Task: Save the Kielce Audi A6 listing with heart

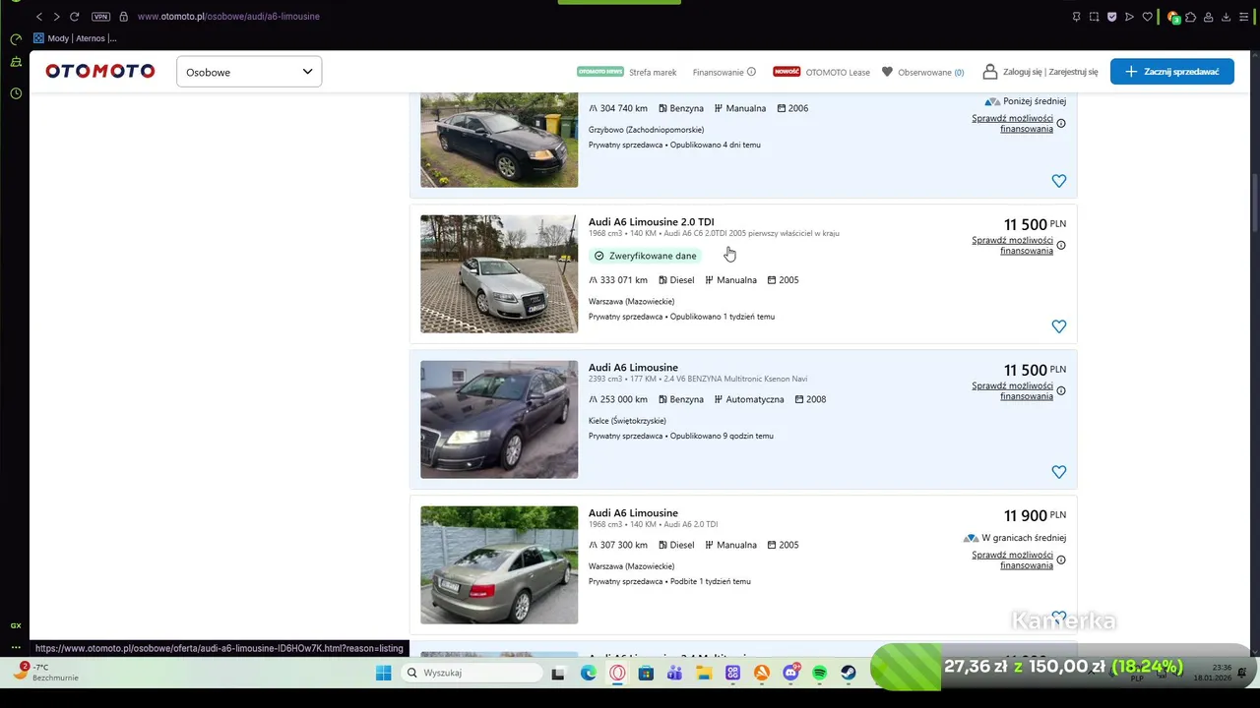Action: pos(1058,472)
